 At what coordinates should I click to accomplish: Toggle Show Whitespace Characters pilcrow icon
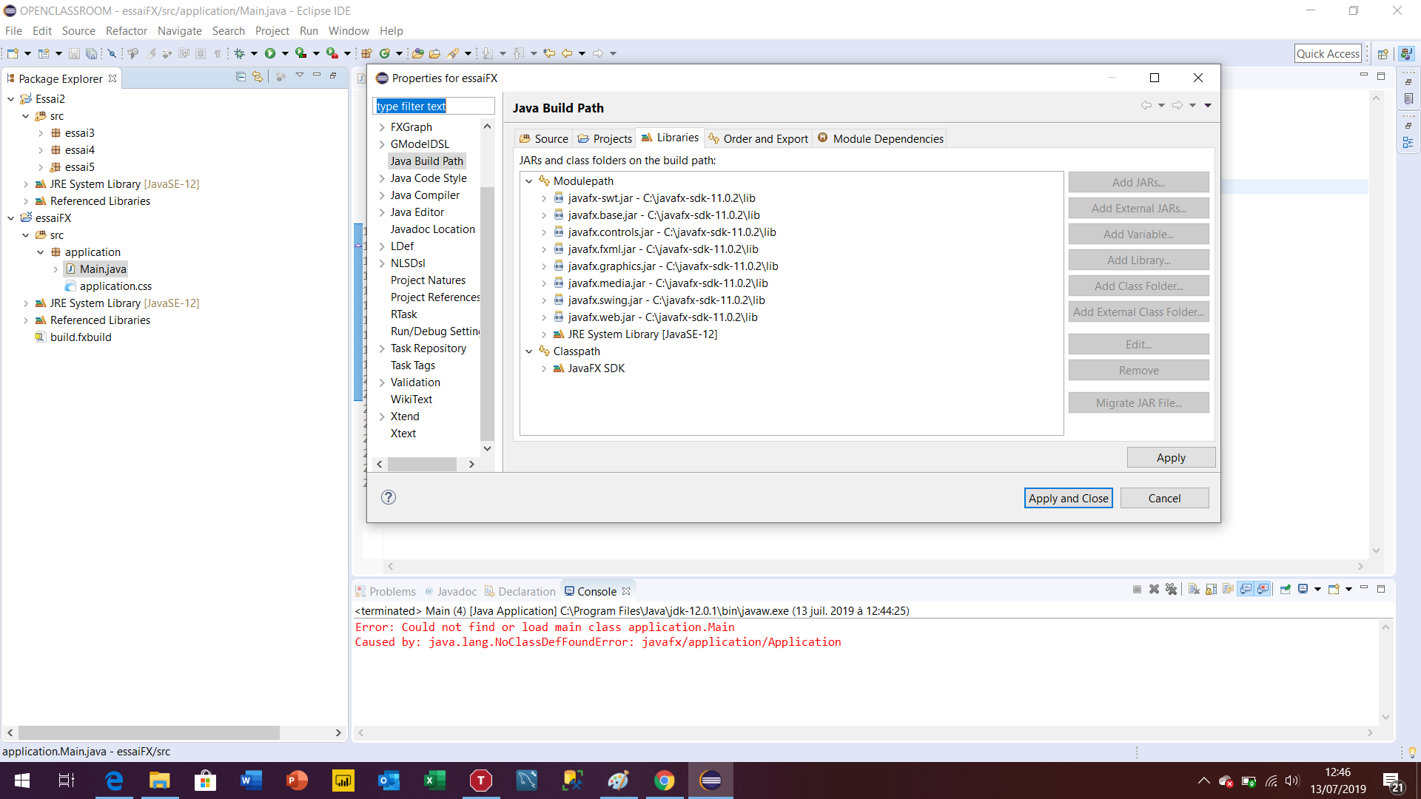217,53
